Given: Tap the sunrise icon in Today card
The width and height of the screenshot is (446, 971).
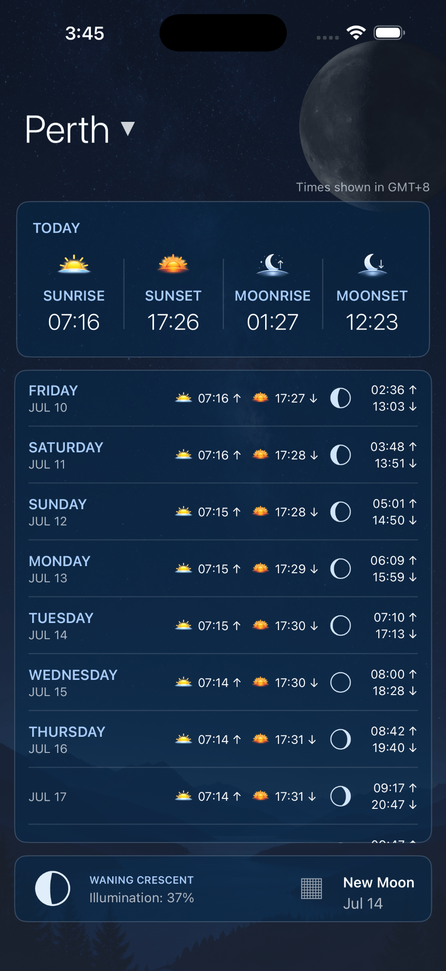Looking at the screenshot, I should click(x=74, y=265).
